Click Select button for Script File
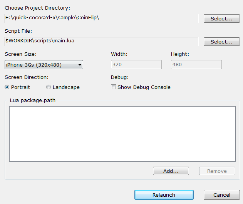 tap(221, 42)
